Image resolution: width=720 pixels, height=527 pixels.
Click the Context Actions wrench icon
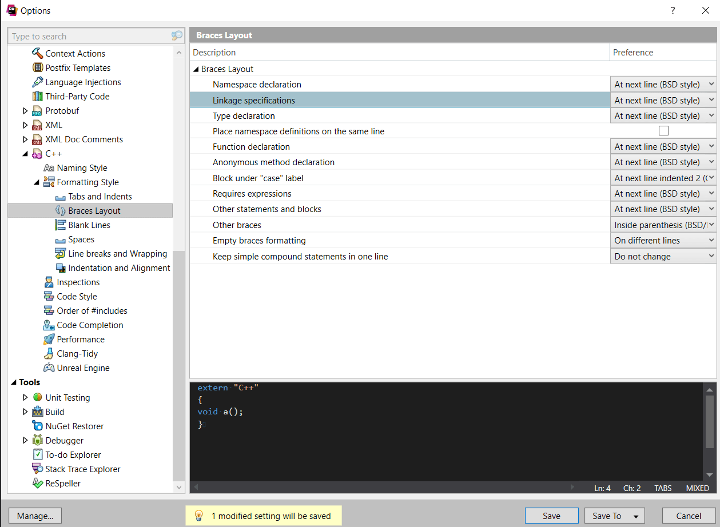[x=38, y=53]
